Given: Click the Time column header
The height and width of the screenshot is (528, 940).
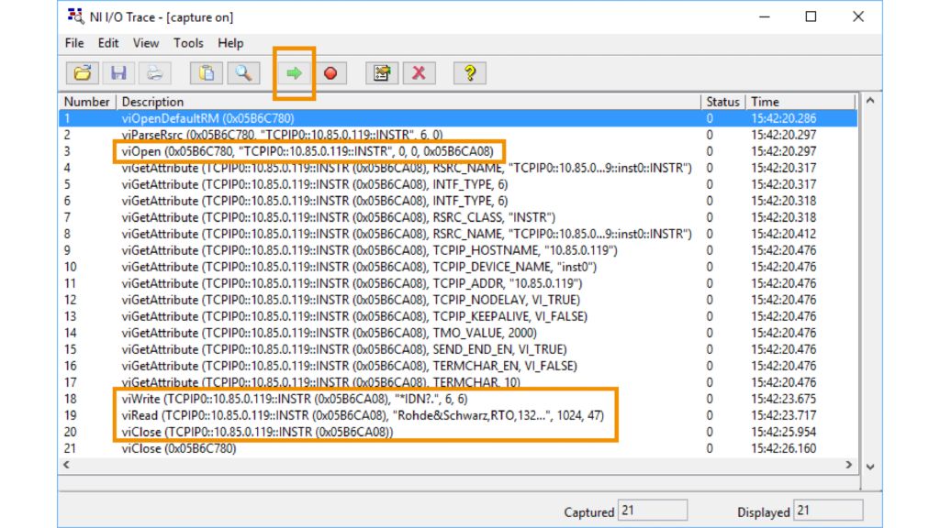Looking at the screenshot, I should click(x=764, y=102).
